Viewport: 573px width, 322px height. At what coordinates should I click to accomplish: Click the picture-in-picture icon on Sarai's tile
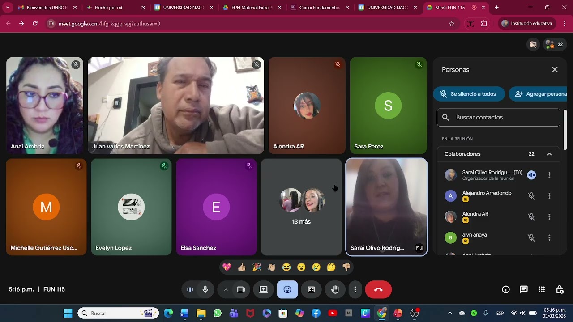[x=419, y=248]
